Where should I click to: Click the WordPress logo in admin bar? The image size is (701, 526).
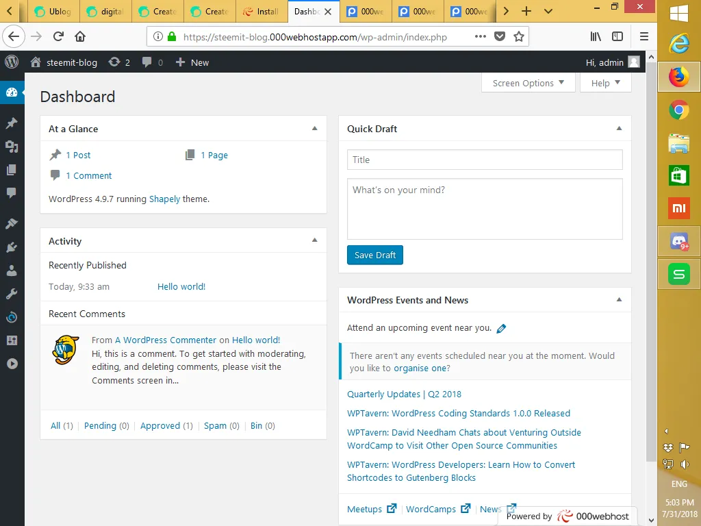pyautogui.click(x=12, y=62)
